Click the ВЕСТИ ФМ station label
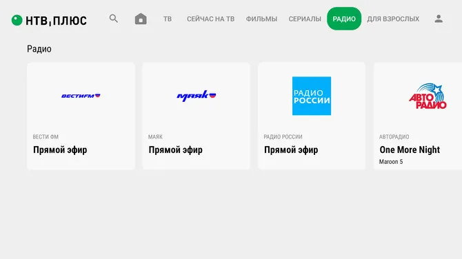The image size is (462, 259). [x=46, y=137]
